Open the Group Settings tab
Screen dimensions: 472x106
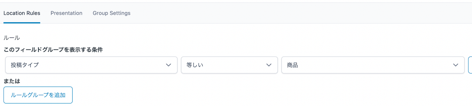tap(112, 13)
